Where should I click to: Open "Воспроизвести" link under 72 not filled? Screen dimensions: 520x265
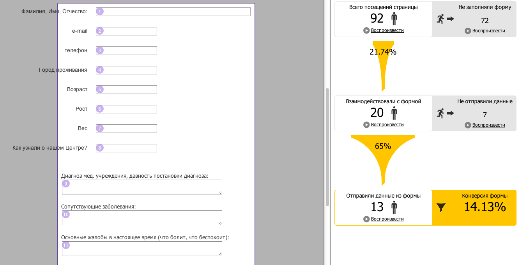pyautogui.click(x=488, y=31)
